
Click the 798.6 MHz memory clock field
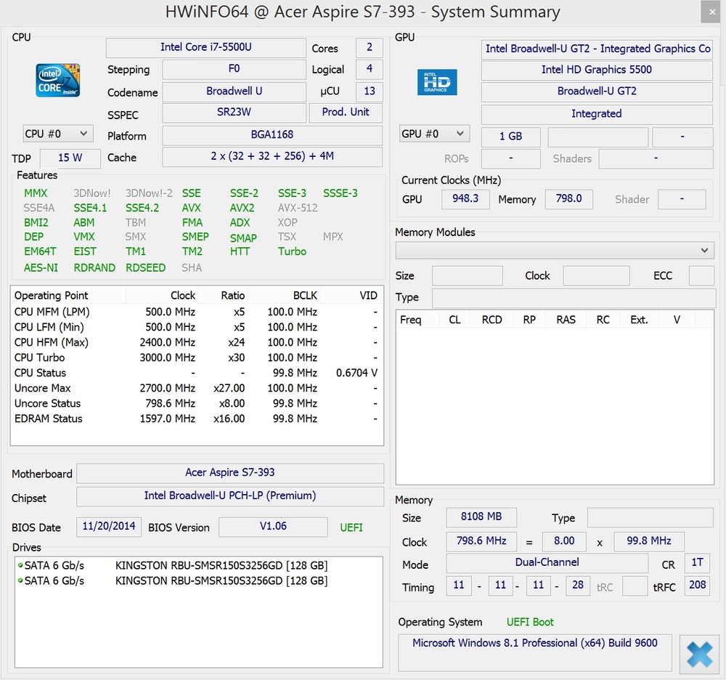click(481, 541)
